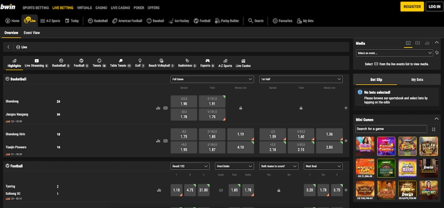Select Over 163,5 total at 1.85
Viewport: 444px width, 208px height.
(x=212, y=135)
